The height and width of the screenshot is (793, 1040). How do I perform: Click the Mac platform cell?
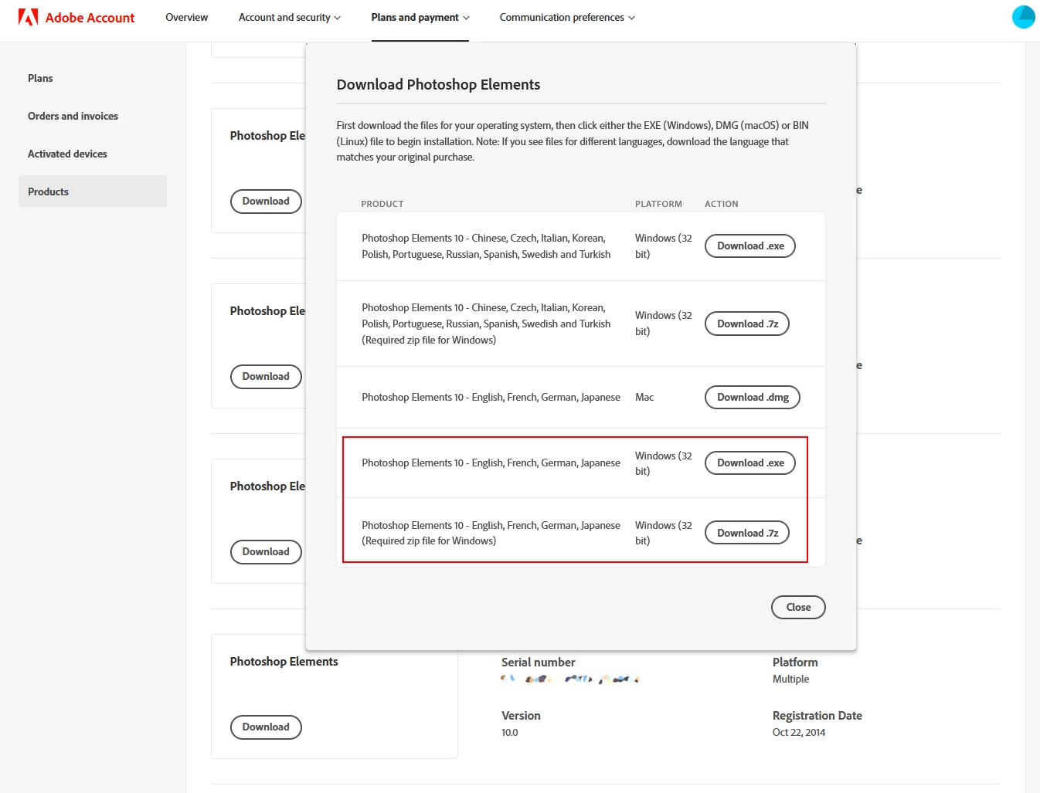644,398
